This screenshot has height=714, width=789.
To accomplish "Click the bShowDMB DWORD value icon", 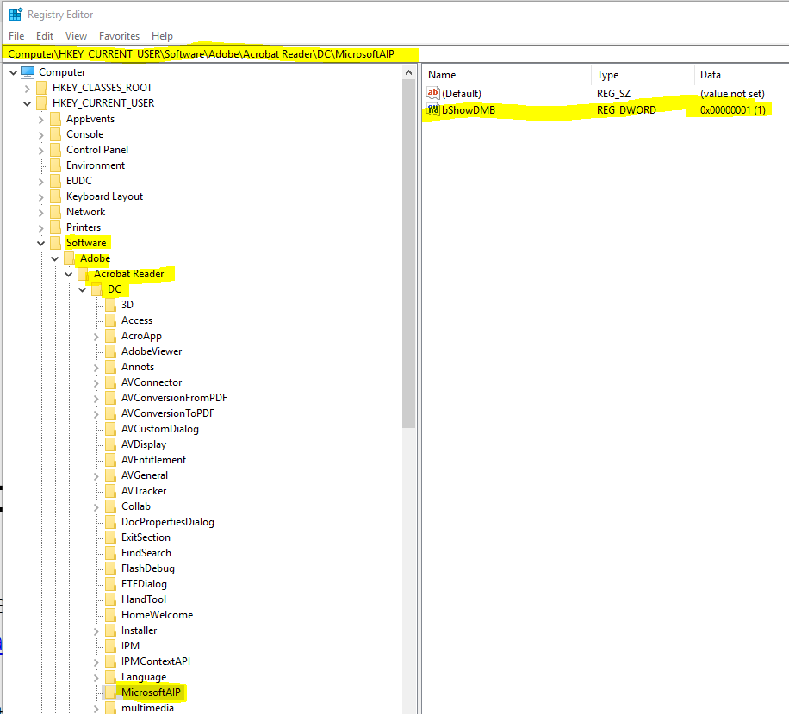I will point(432,109).
